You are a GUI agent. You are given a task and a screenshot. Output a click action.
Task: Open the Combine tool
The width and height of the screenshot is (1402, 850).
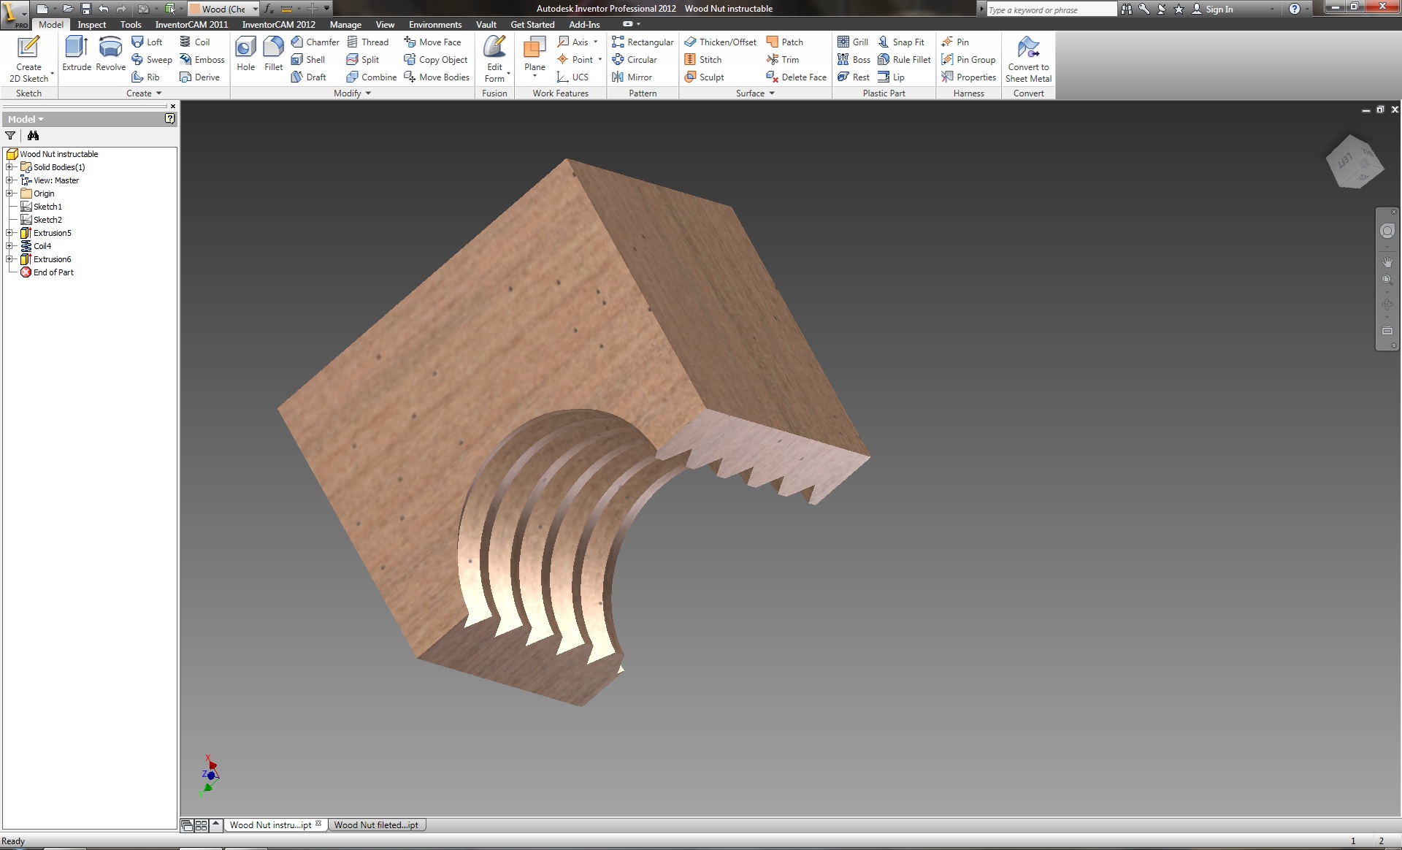point(372,77)
